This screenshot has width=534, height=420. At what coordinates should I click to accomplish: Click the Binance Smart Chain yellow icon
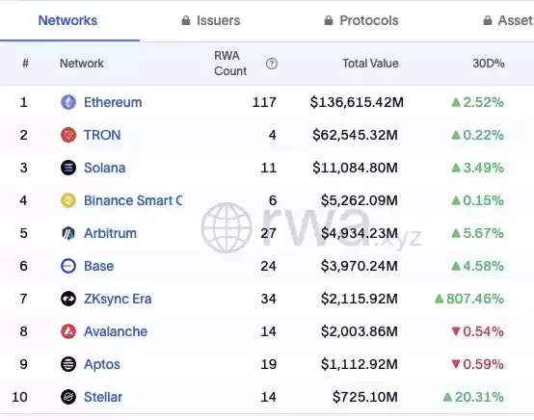click(68, 200)
